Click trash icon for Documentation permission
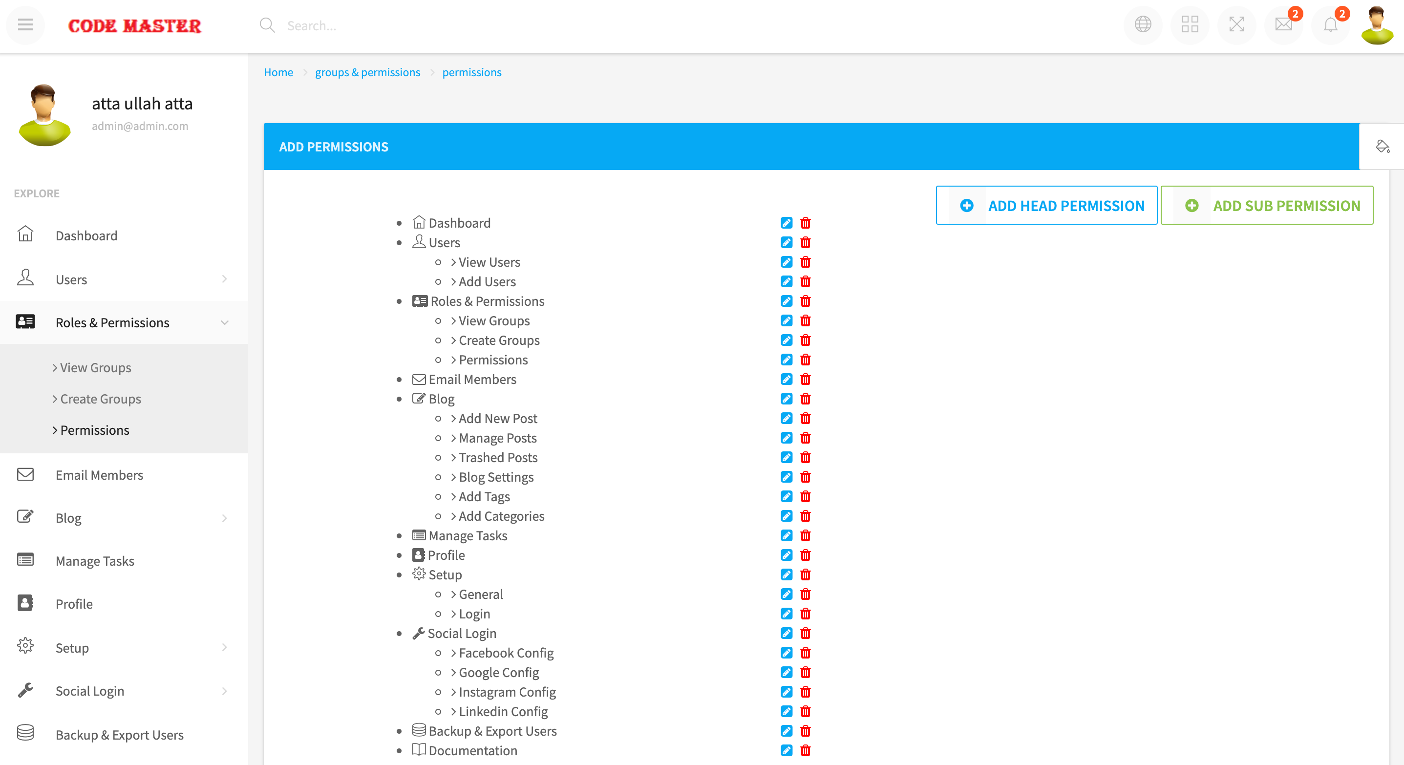Screen dimensions: 1404x765 click(806, 750)
